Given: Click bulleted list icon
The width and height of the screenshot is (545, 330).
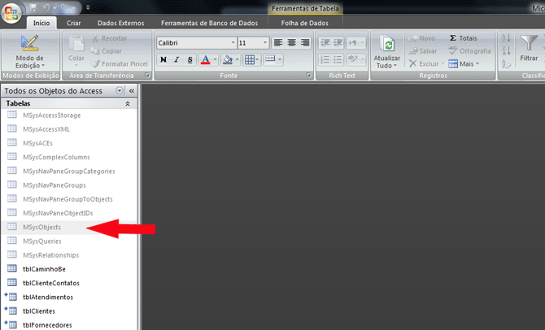Looking at the screenshot, I should [x=338, y=60].
